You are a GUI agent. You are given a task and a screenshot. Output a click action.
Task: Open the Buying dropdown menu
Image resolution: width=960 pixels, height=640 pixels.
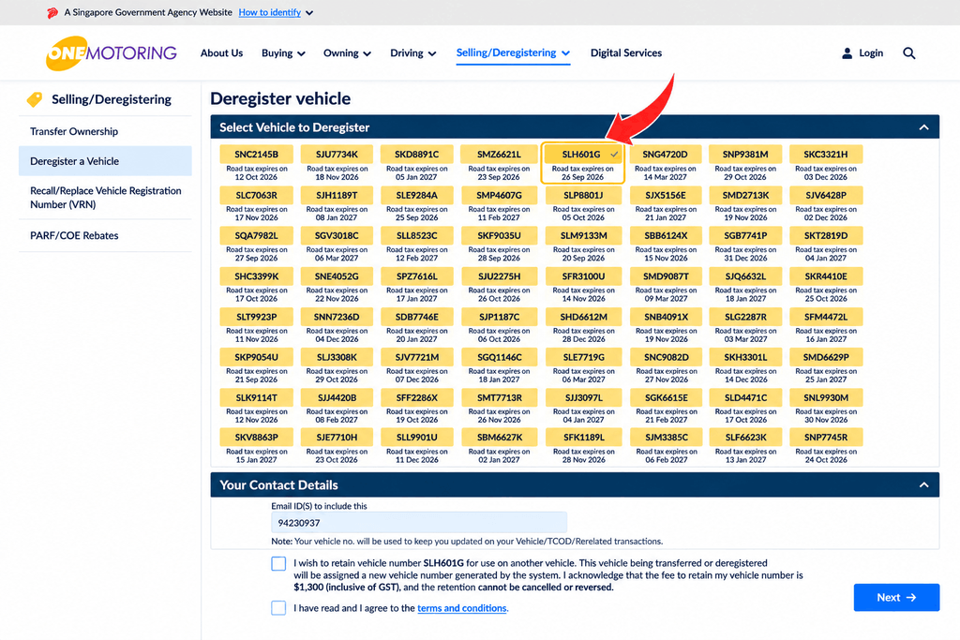coord(283,53)
